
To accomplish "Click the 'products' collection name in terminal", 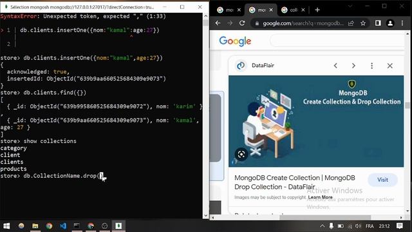I will tap(14, 169).
